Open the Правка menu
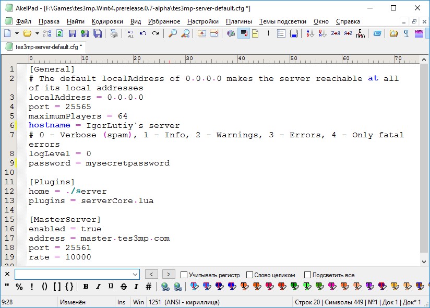 pos(49,21)
